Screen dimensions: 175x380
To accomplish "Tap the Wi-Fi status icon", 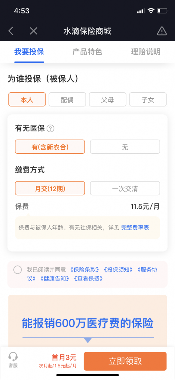I will [151, 11].
